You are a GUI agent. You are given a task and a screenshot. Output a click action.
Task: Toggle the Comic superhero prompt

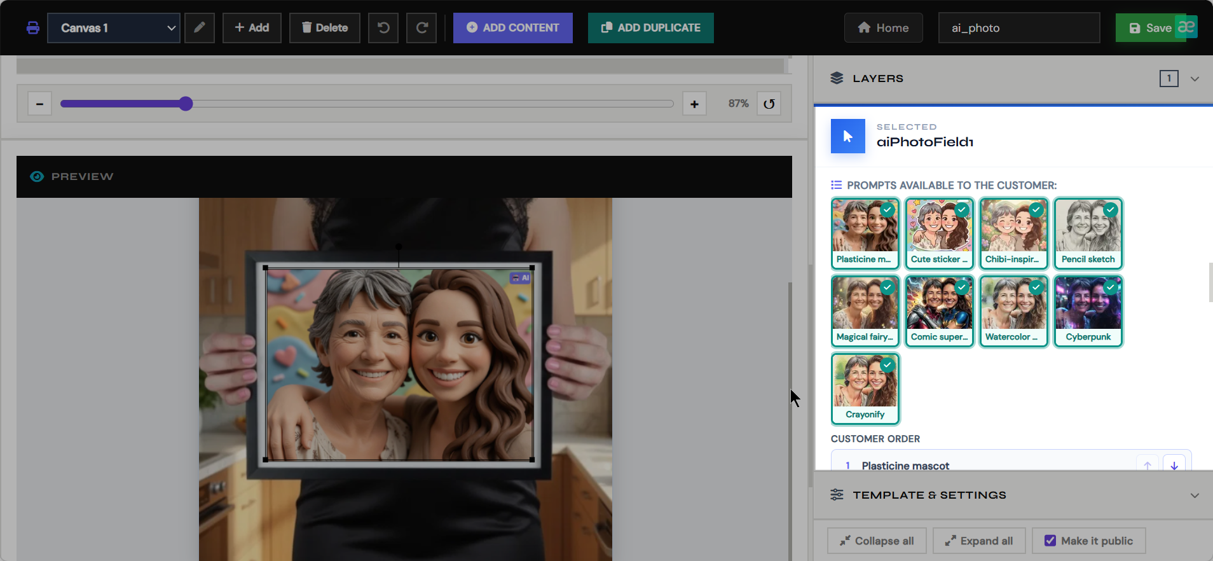point(940,311)
